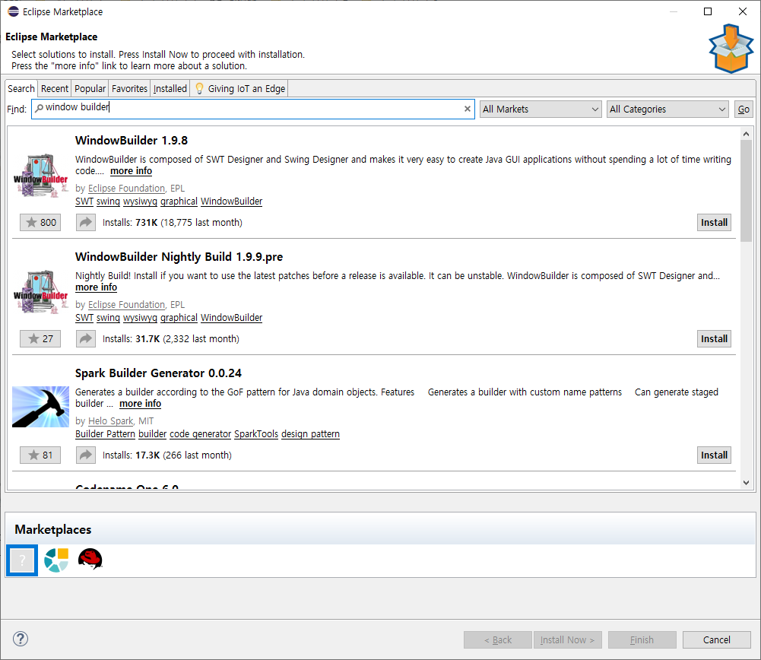Click the Eclipse icon in the title bar
This screenshot has height=660, width=761.
[x=13, y=11]
